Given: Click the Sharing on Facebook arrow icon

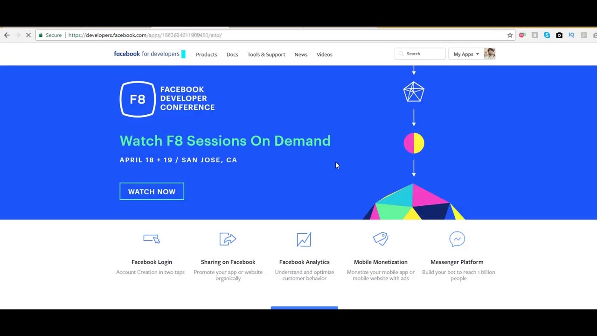Looking at the screenshot, I should click(228, 239).
